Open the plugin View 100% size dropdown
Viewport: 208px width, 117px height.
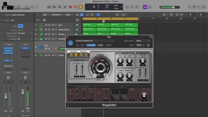coord(140,45)
